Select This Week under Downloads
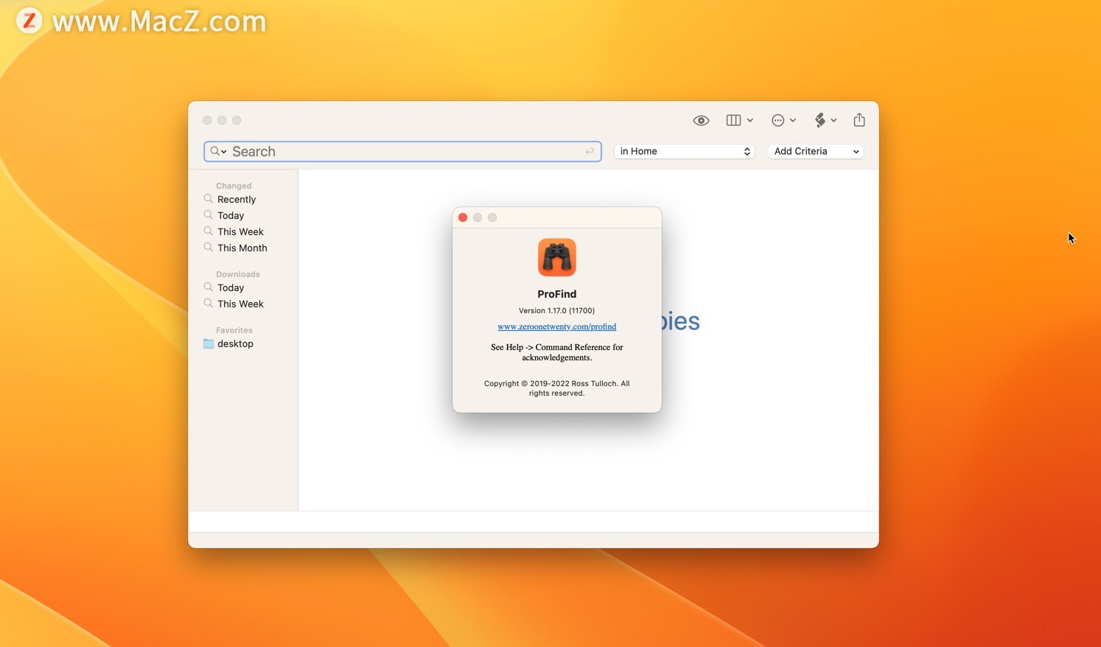This screenshot has width=1101, height=647. pos(240,304)
